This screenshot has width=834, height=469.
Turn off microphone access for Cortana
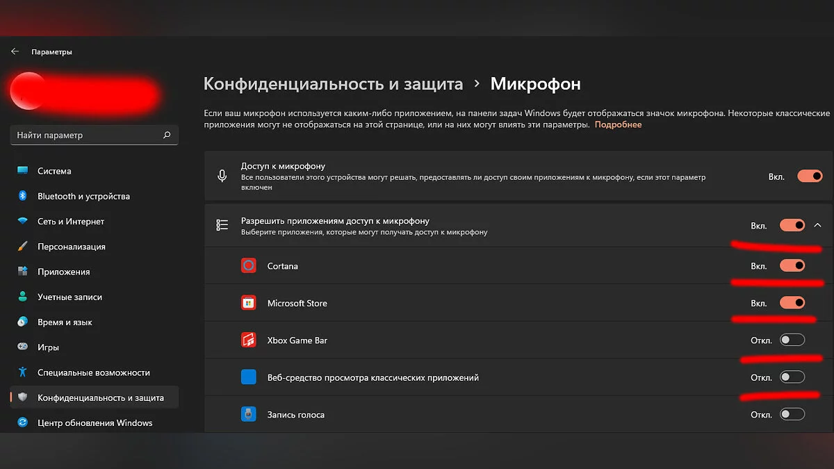[x=792, y=265]
